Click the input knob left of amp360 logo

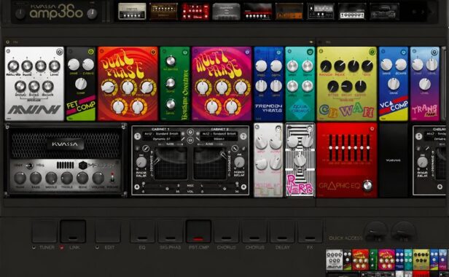pos(20,13)
